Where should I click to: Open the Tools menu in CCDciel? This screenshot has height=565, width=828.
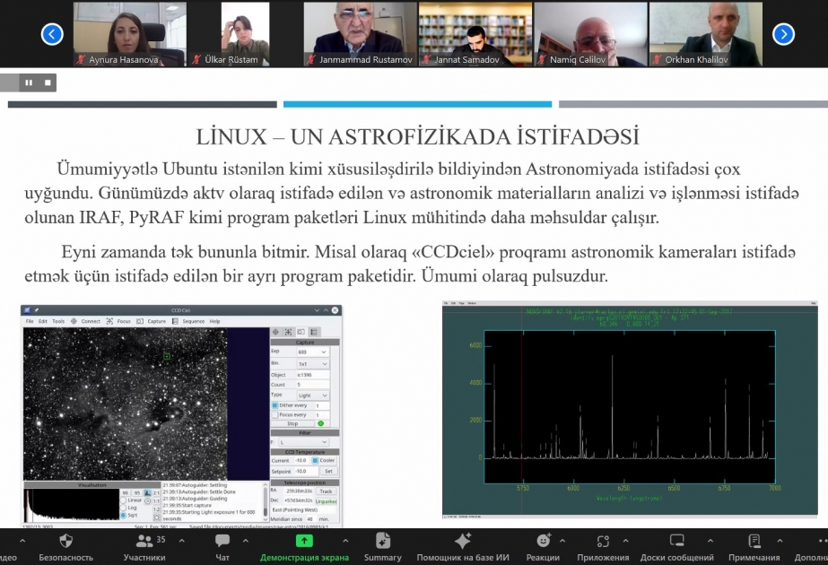pos(58,321)
